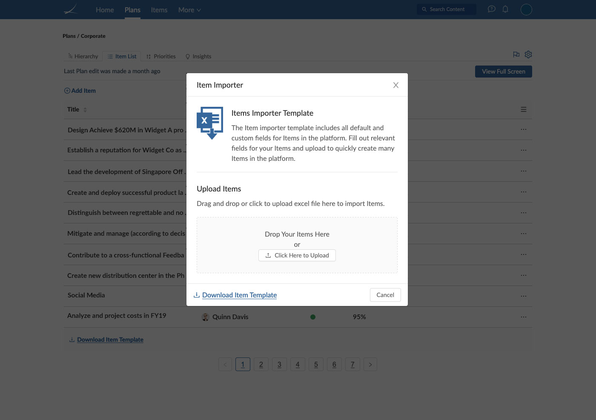Screen dimensions: 596x420
Task: Click the Search Content field
Action: coord(447,9)
